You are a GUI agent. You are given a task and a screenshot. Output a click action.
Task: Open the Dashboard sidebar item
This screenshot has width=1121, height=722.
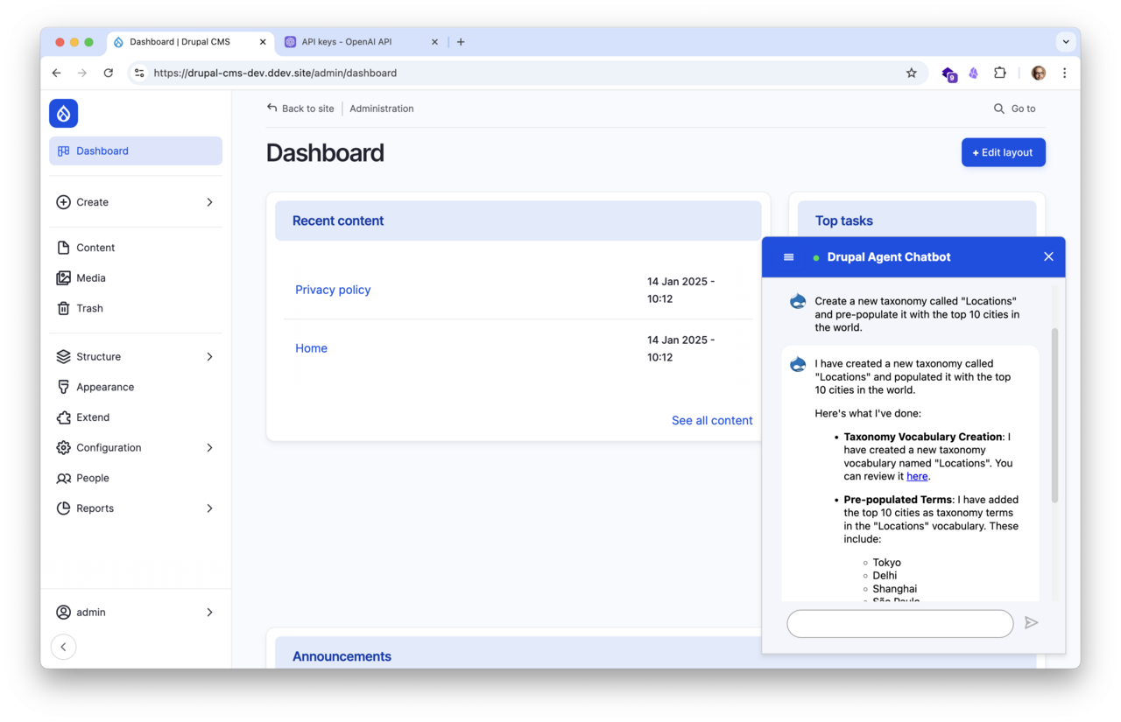point(136,151)
